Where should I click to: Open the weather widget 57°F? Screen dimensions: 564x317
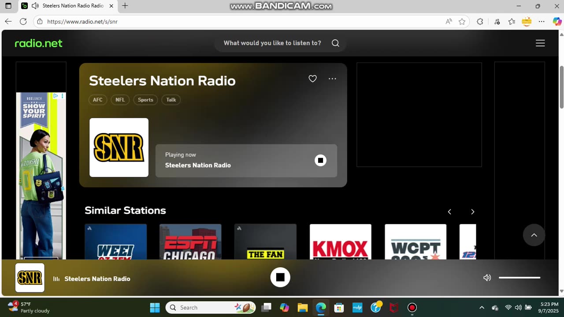[29, 307]
